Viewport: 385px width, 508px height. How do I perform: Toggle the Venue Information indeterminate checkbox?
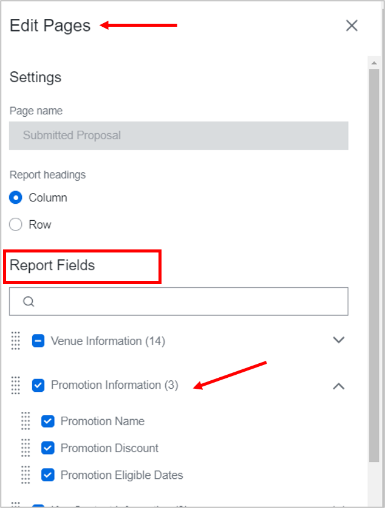38,341
